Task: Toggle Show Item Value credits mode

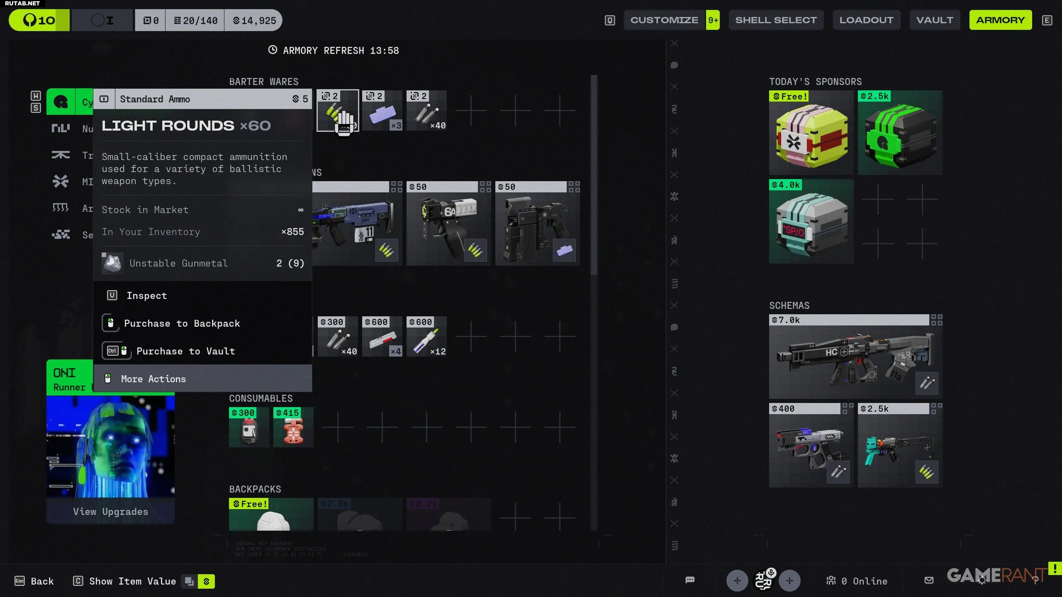Action: click(x=206, y=581)
